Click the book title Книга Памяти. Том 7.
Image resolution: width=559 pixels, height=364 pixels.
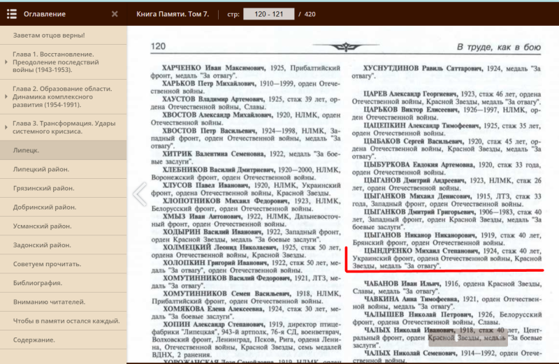coord(173,14)
